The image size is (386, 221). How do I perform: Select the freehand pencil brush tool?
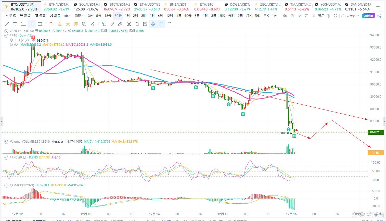[121, 24]
